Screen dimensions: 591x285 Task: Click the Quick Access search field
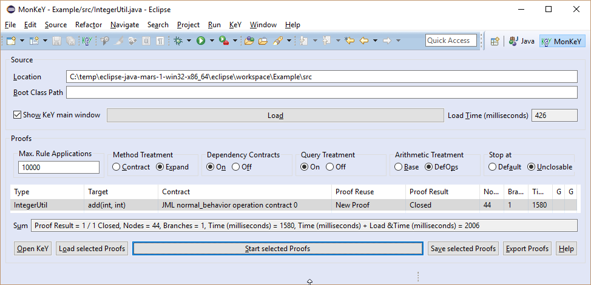(x=451, y=41)
